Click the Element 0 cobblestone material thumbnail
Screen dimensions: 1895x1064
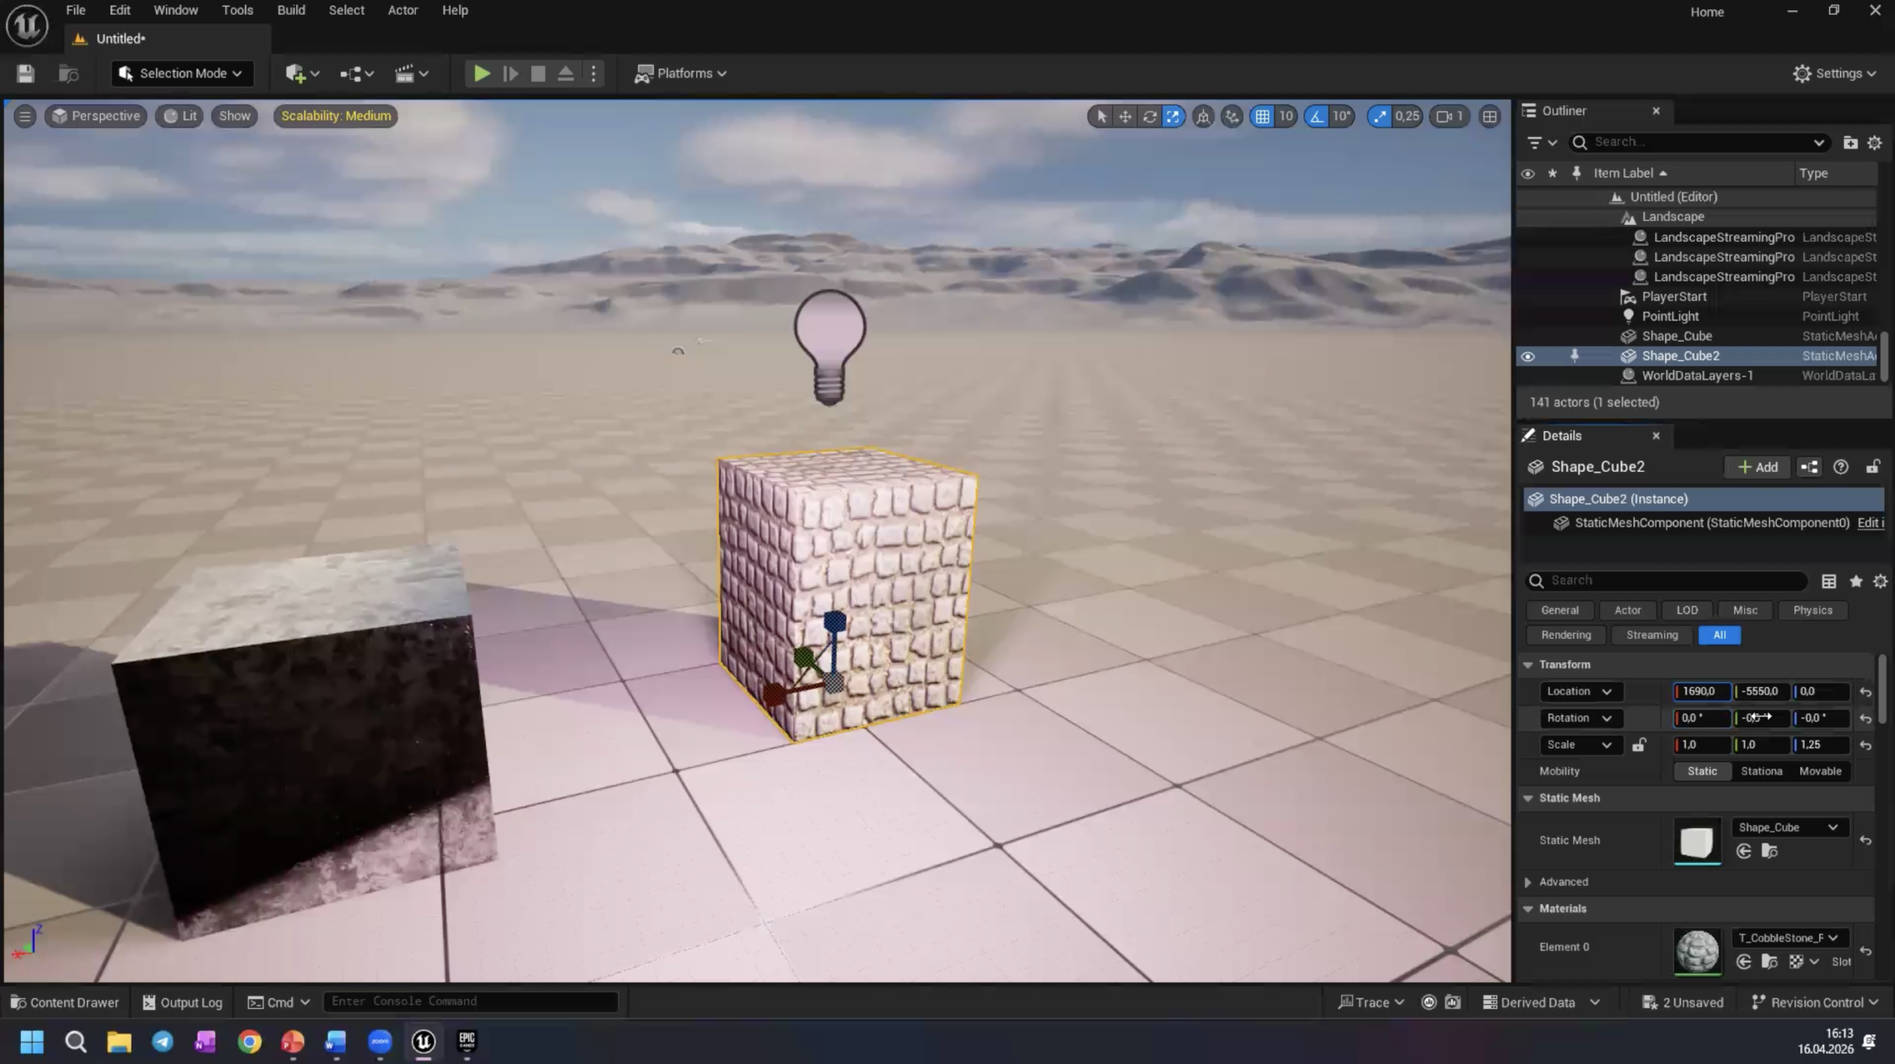(1697, 950)
